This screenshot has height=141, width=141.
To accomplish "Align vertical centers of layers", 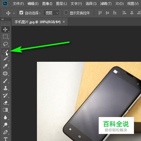I will point(107,13).
